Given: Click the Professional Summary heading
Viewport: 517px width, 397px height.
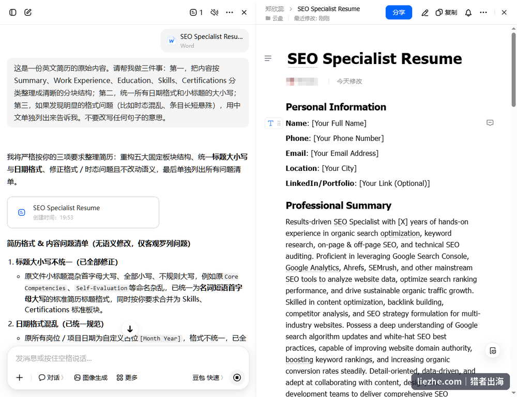Looking at the screenshot, I should 338,205.
